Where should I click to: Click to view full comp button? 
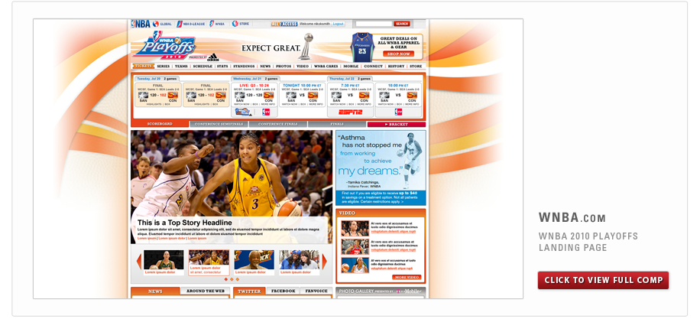(x=603, y=280)
